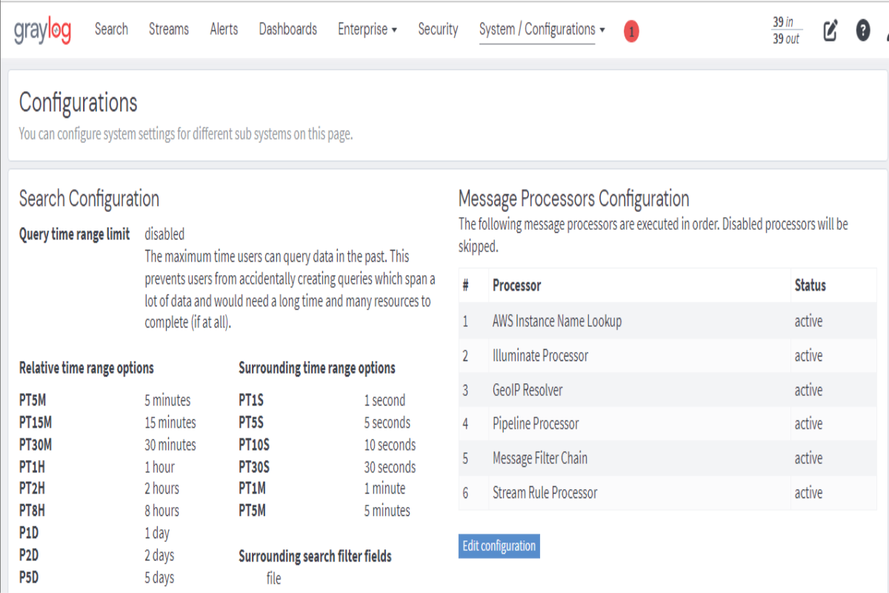This screenshot has width=889, height=593.
Task: Click the Graylog logo
Action: point(42,30)
